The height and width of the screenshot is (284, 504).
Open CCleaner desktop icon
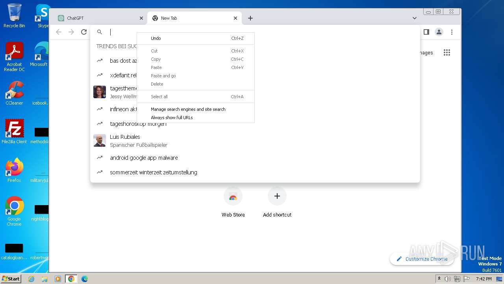pos(14,93)
